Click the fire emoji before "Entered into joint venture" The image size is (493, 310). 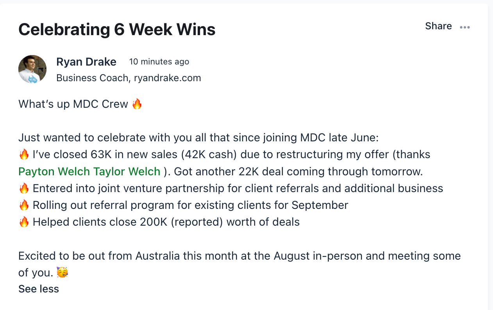24,189
